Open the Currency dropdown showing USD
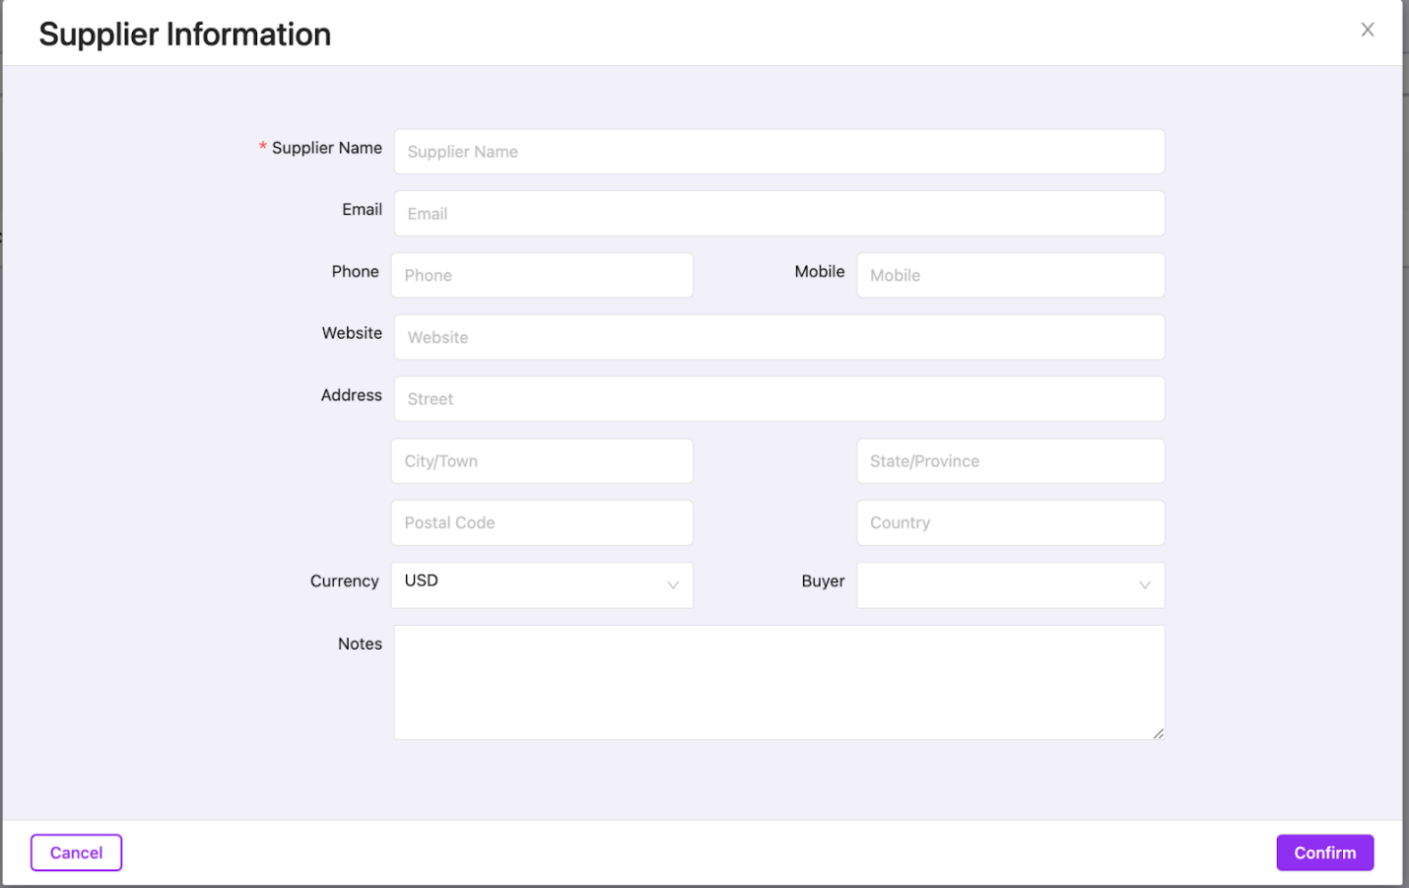Image resolution: width=1409 pixels, height=888 pixels. [x=542, y=584]
